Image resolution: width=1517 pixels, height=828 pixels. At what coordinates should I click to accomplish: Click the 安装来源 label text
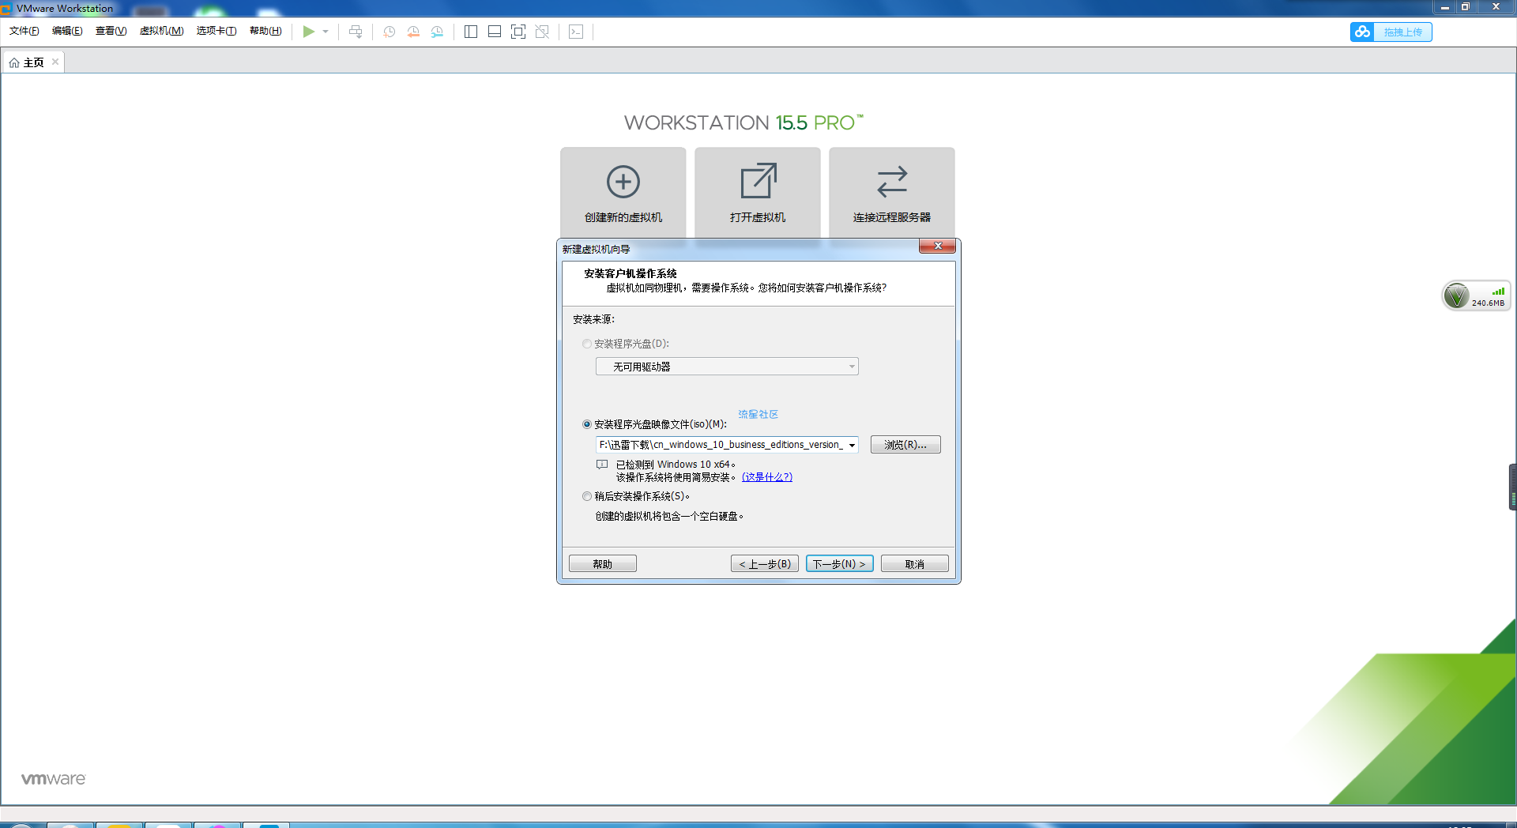pyautogui.click(x=593, y=319)
